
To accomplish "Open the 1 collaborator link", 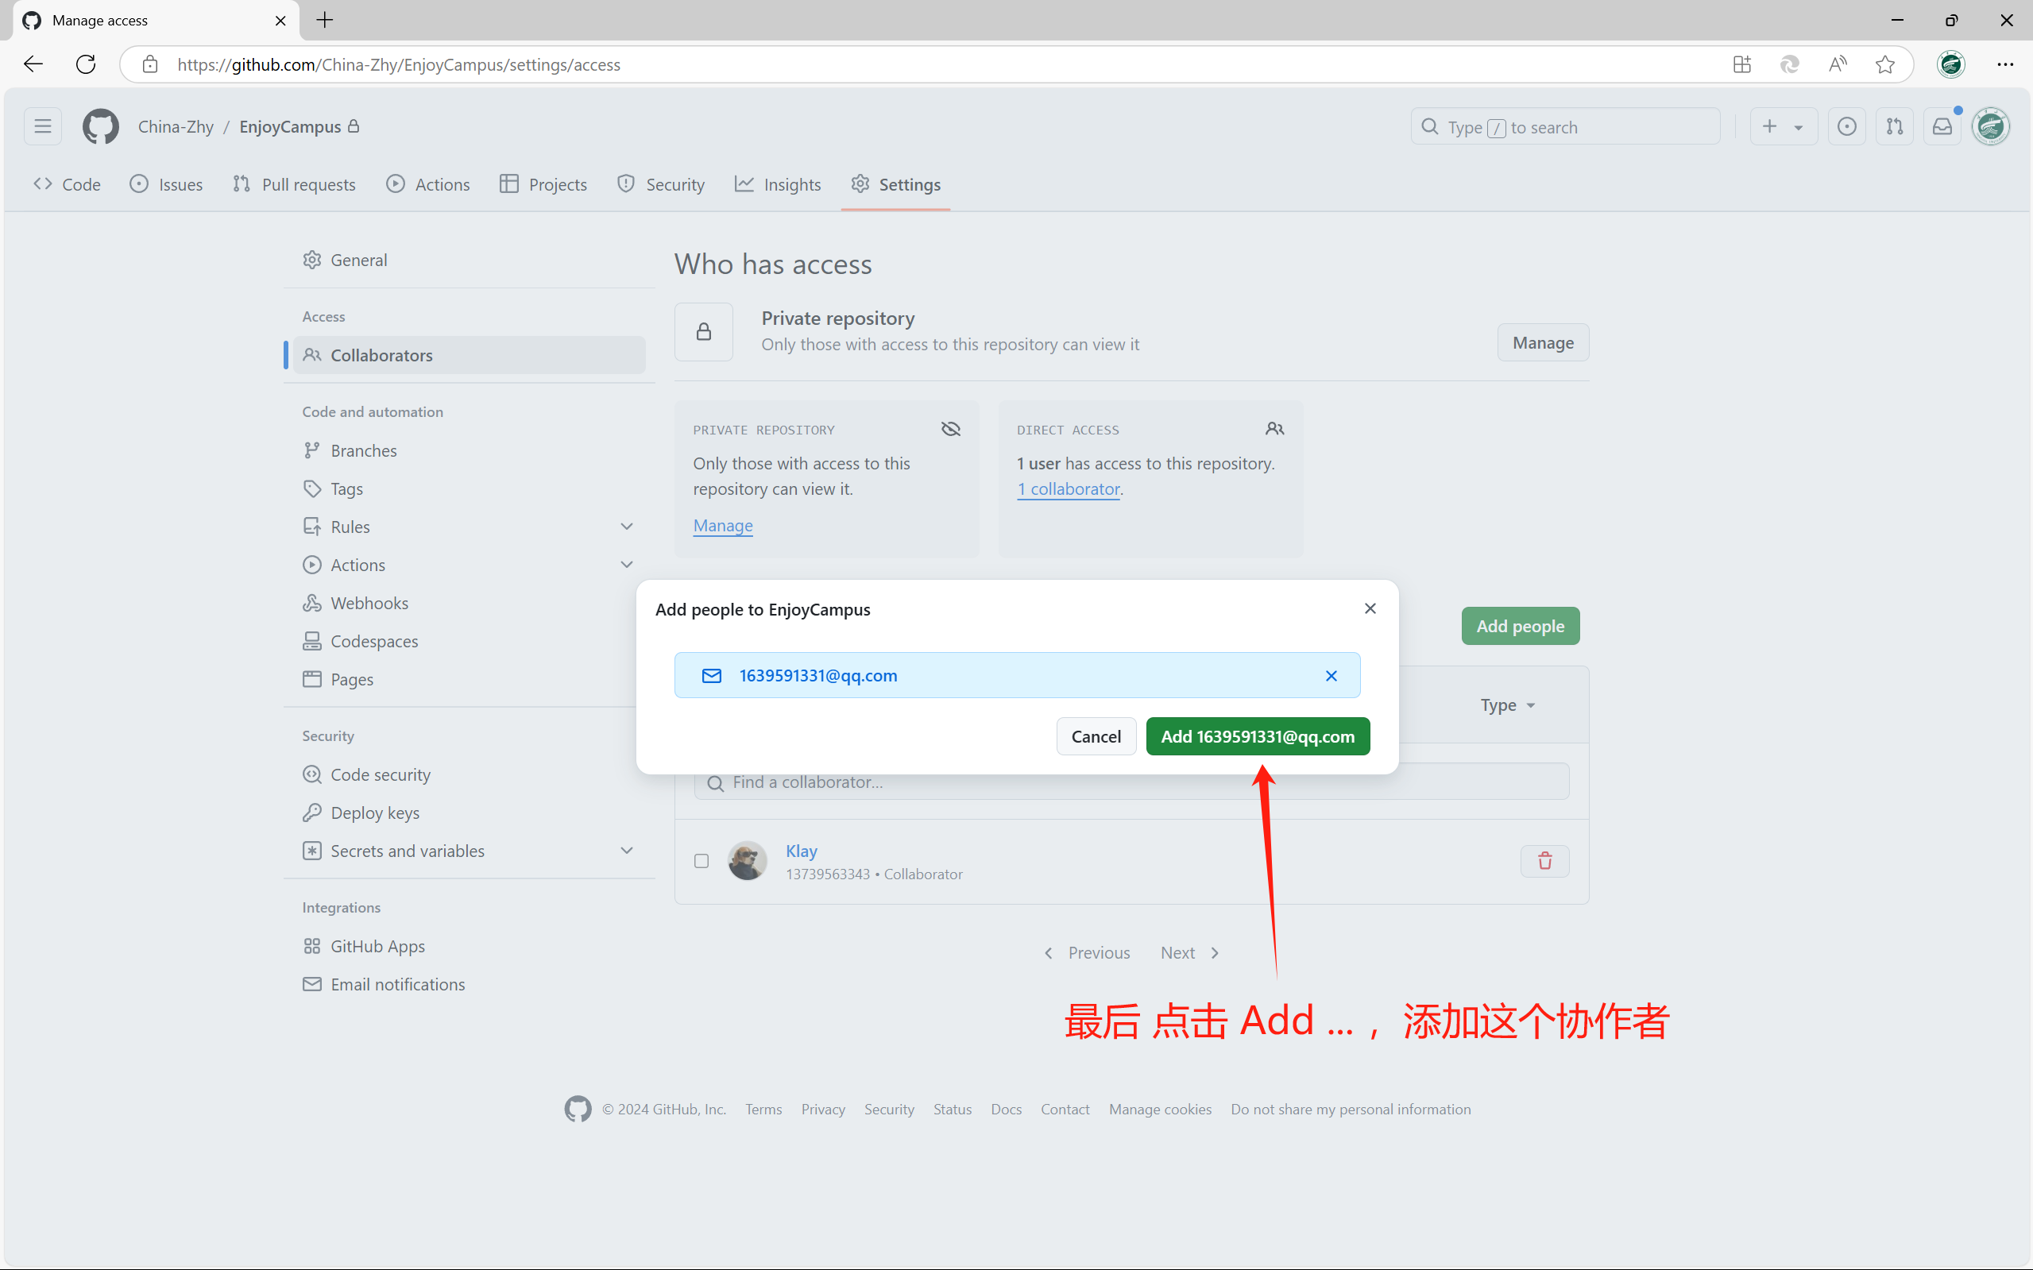I will tap(1069, 488).
